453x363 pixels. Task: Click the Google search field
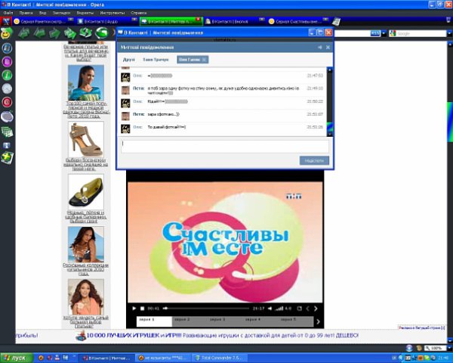tap(414, 34)
